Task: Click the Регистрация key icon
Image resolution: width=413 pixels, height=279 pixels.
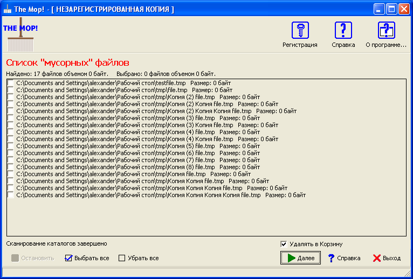Action: coord(300,31)
